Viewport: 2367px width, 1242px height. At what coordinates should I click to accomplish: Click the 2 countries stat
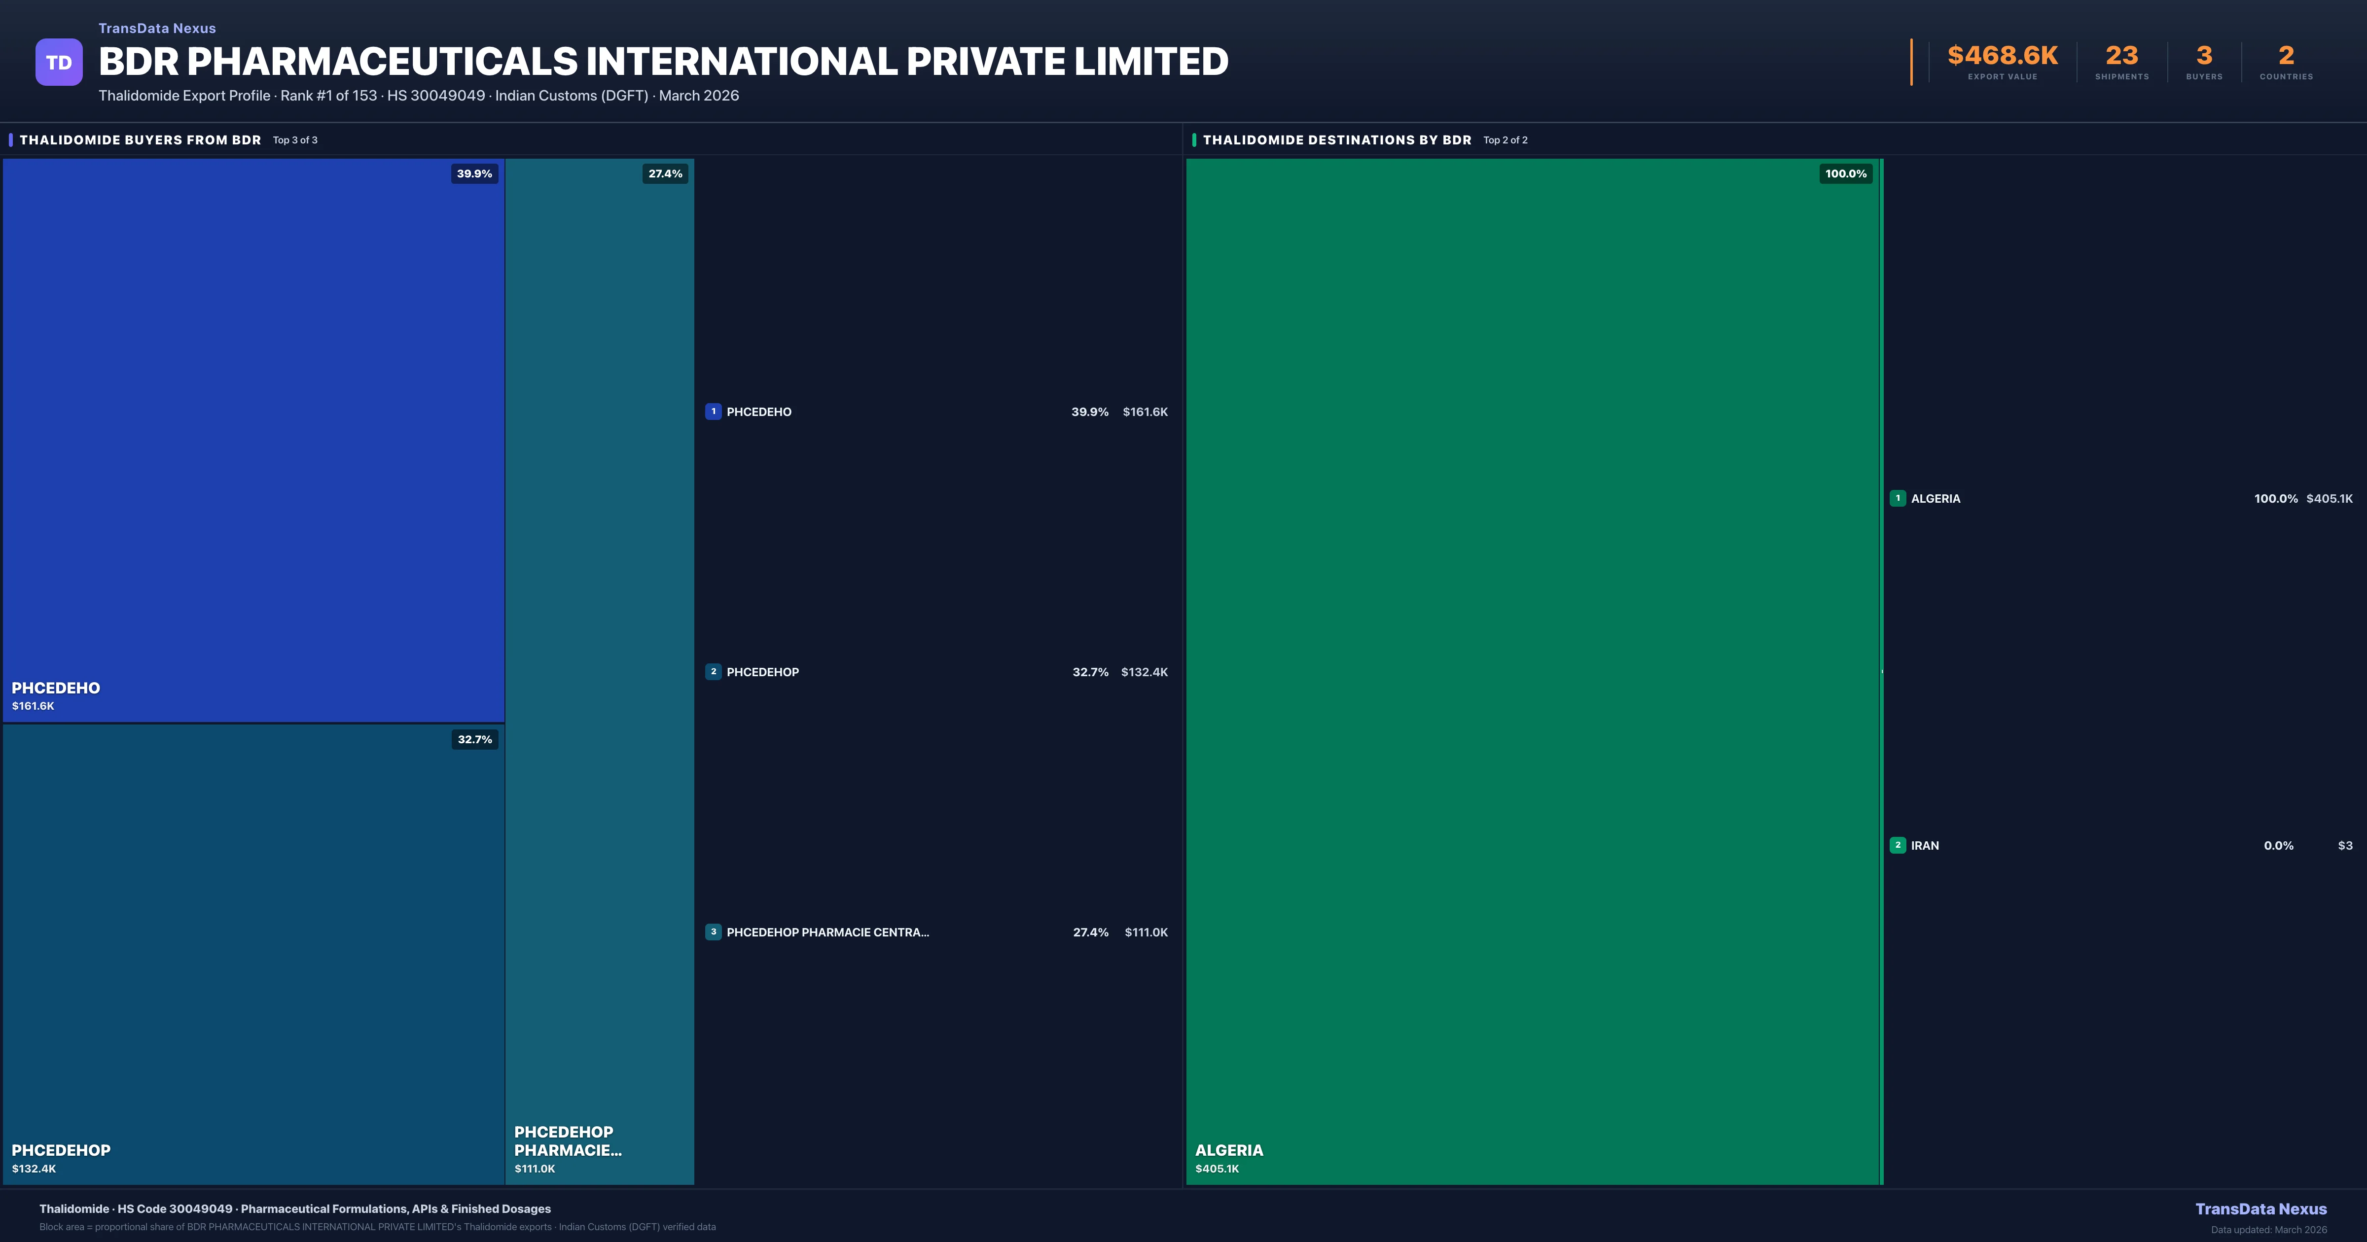click(2286, 57)
